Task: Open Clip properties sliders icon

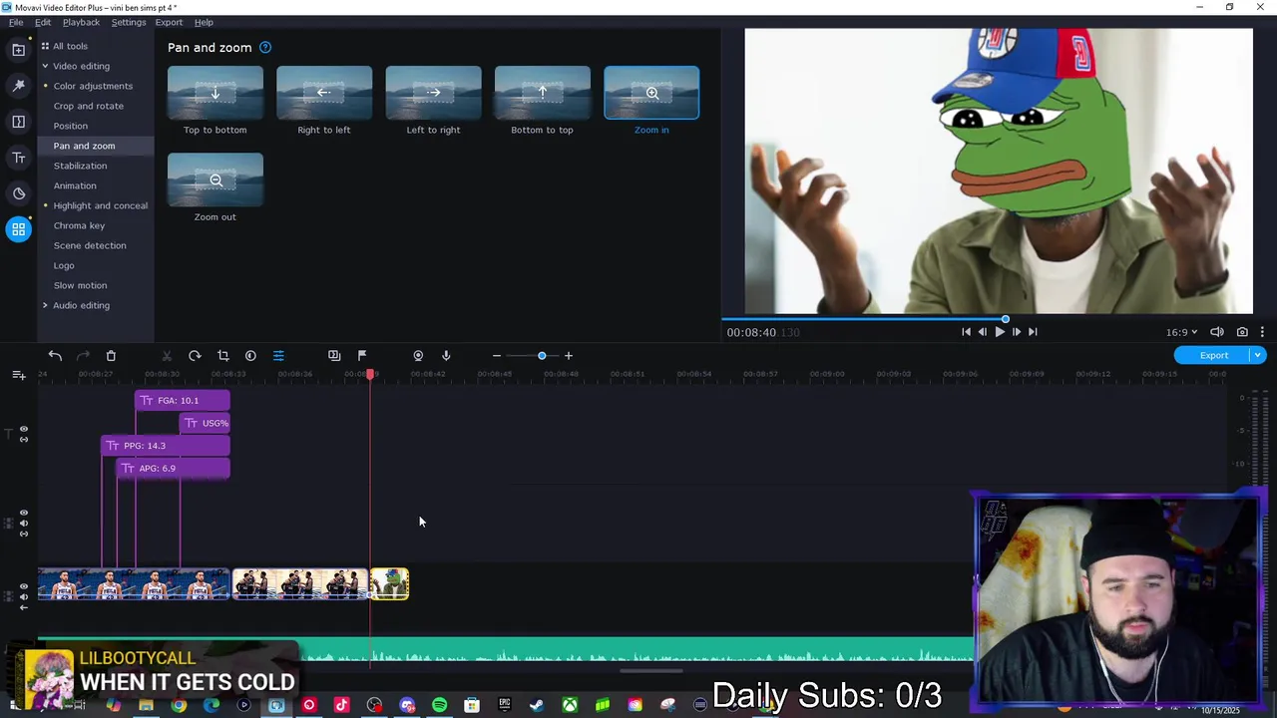Action: tap(278, 356)
